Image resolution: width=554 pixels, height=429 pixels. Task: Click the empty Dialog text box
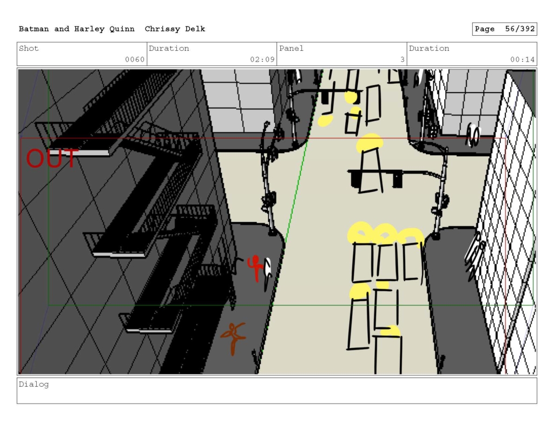pyautogui.click(x=277, y=391)
